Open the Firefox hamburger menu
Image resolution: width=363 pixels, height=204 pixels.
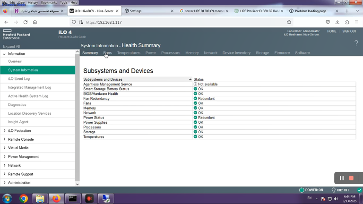(x=356, y=22)
